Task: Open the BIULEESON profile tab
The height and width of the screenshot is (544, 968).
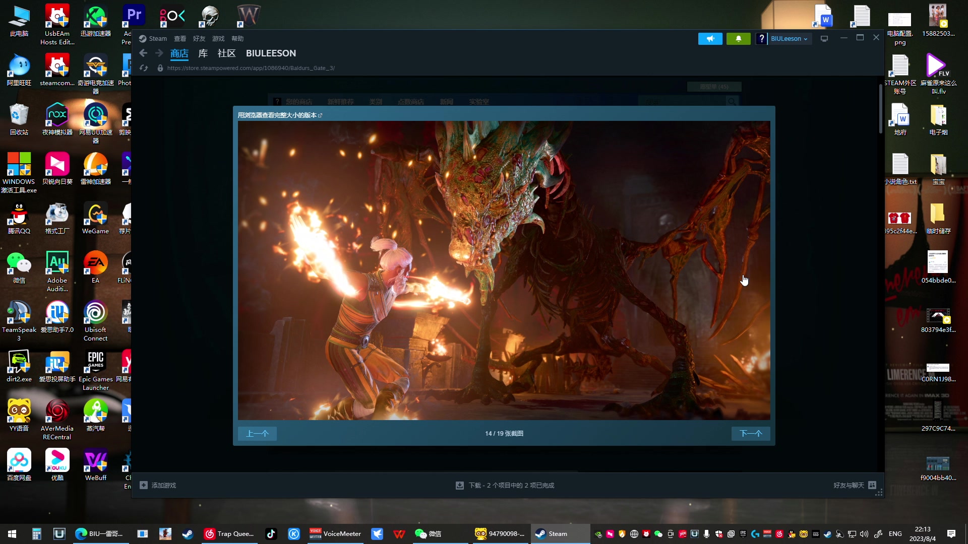Action: pos(271,53)
